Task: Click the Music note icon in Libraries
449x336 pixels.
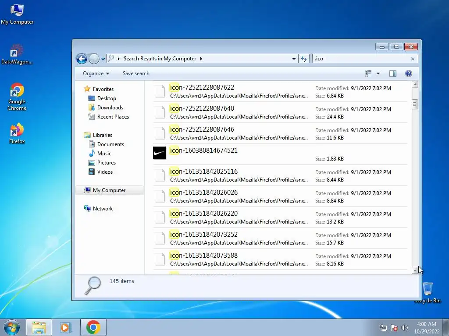Action: click(x=92, y=154)
